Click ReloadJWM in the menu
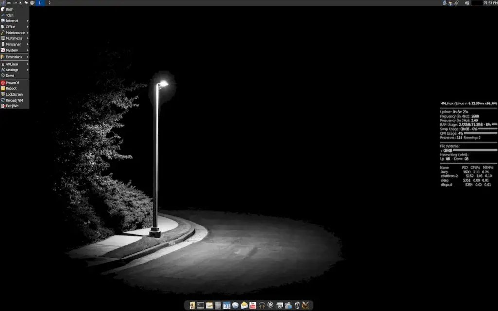 (x=15, y=100)
